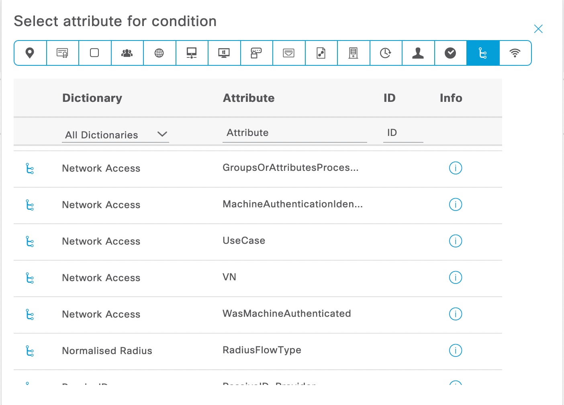Click the compliance checkmark filter icon

click(450, 53)
